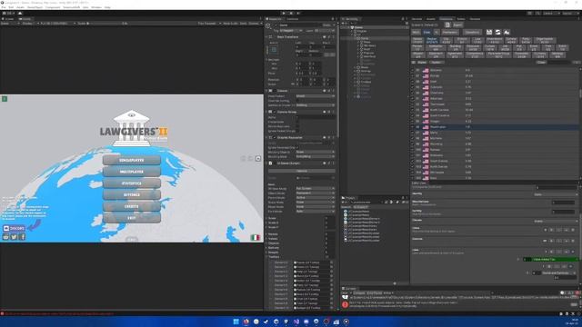This screenshot has height=327, width=582.
Task: Click the Export button in right panel
Action: coord(457,25)
